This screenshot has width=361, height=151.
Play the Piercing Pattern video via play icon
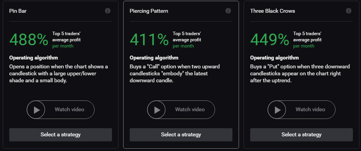[x=156, y=110]
